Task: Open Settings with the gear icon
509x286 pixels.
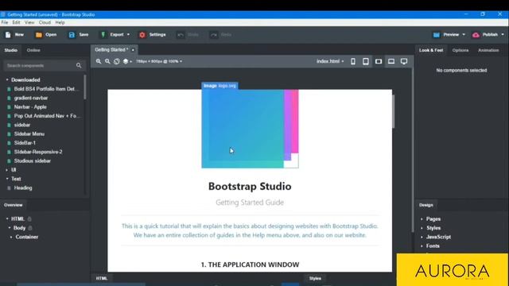Action: [152, 35]
